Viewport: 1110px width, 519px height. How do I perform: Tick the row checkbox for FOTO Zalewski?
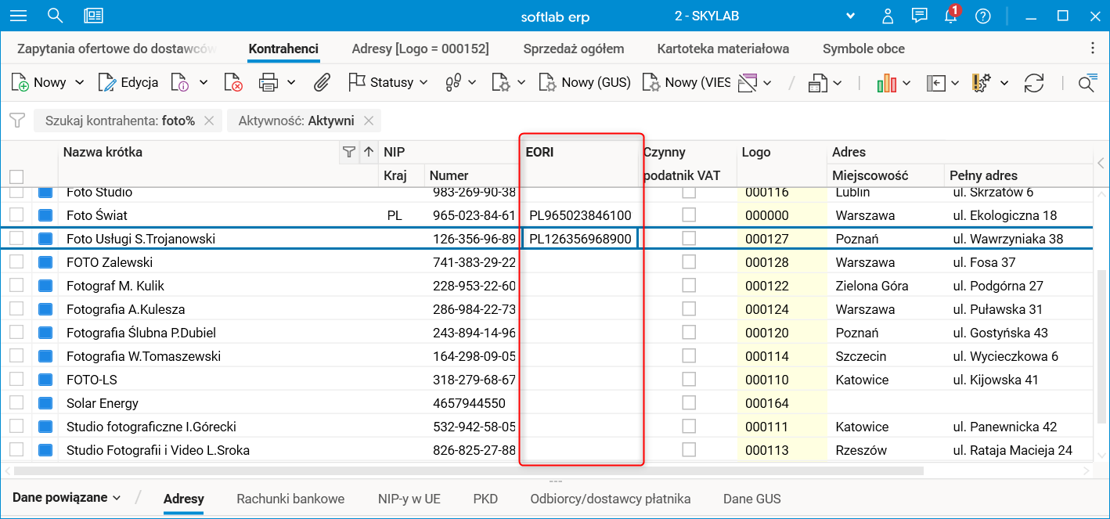pyautogui.click(x=16, y=262)
